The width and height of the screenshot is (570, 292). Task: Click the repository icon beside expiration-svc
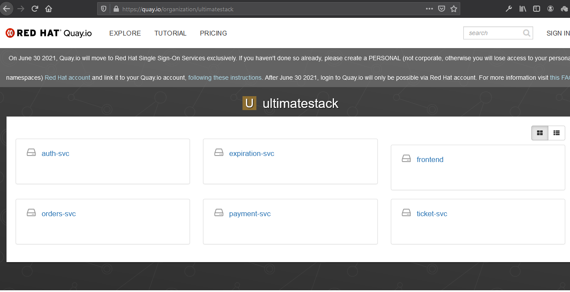(219, 152)
